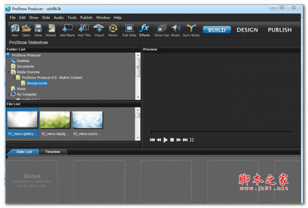The image size is (308, 208).
Task: Open the Edit Slide tool
Action: tap(129, 30)
